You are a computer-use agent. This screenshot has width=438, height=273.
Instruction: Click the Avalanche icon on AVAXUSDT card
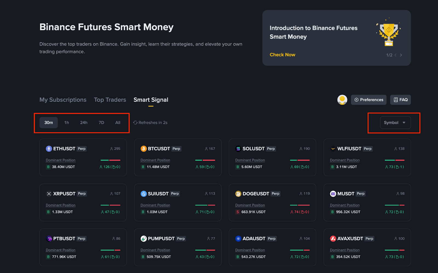tap(333, 239)
